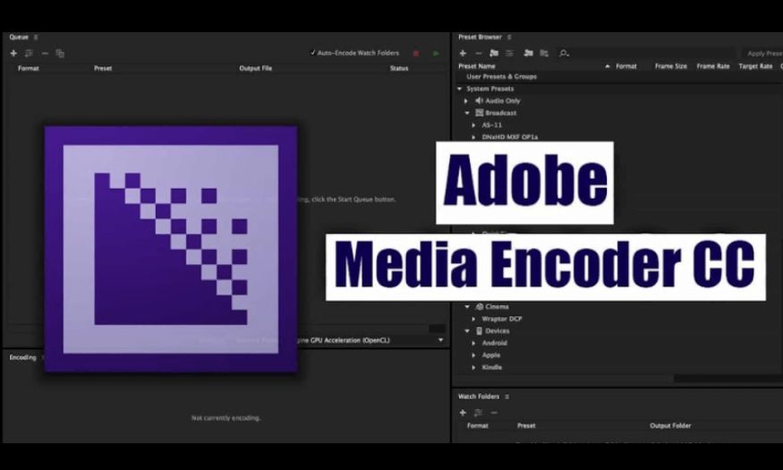This screenshot has height=470, width=783.
Task: Click the Watch Folders Format column header
Action: pyautogui.click(x=477, y=426)
